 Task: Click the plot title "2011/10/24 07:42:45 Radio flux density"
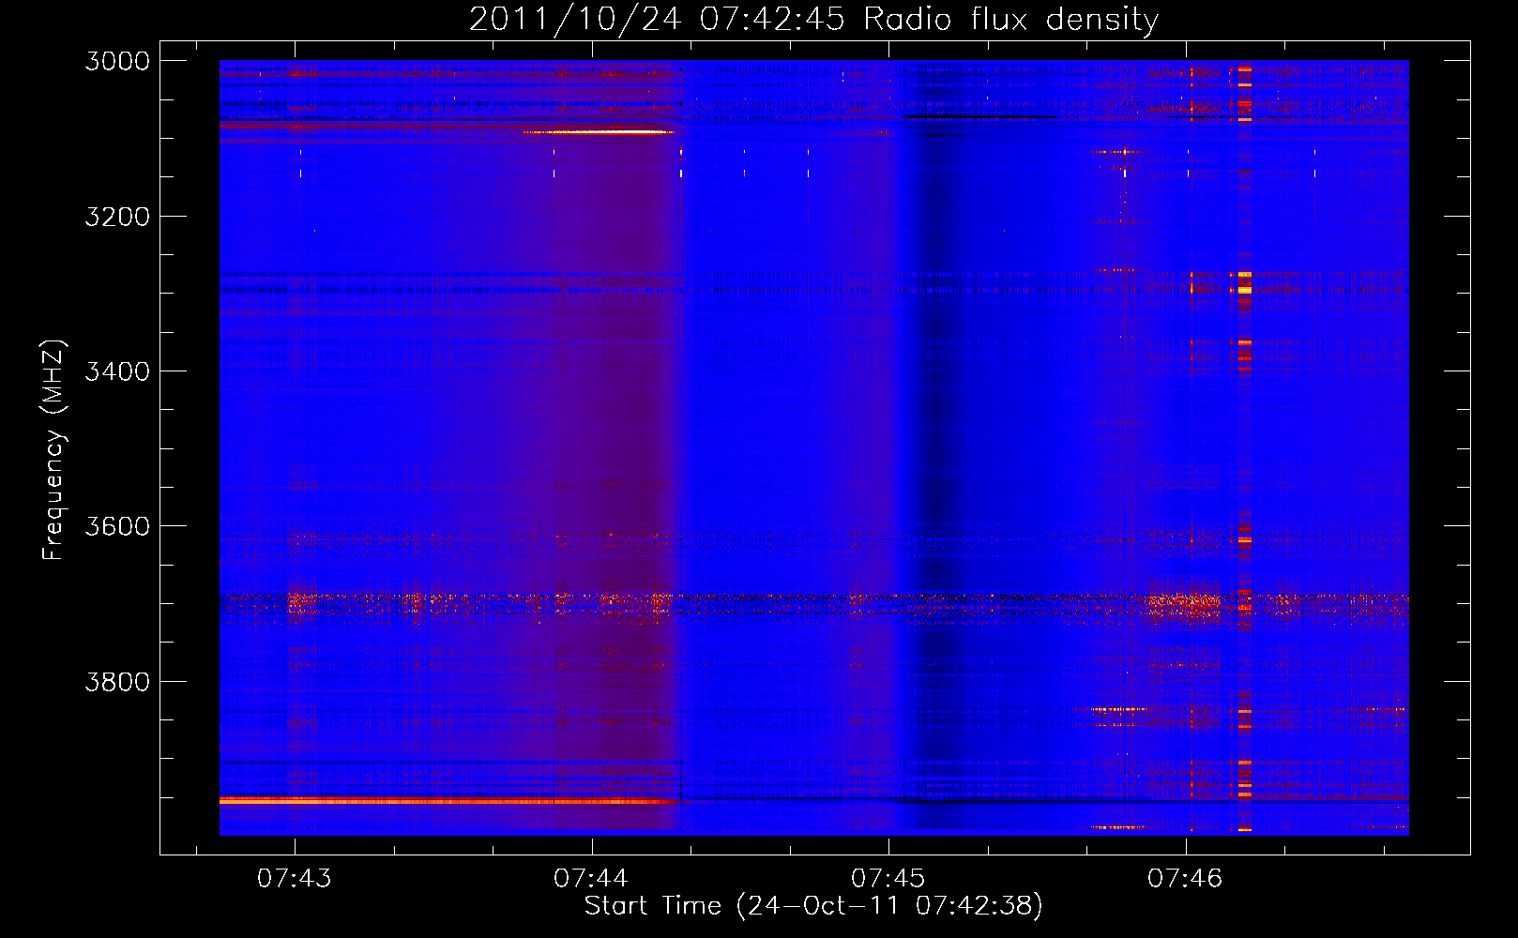pyautogui.click(x=813, y=19)
